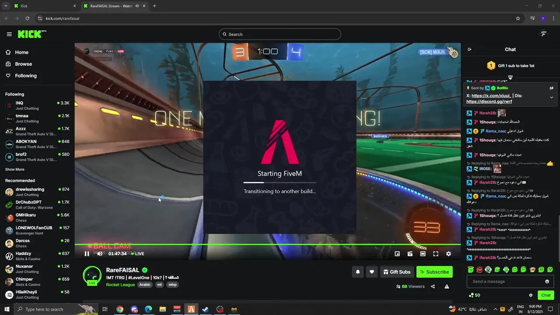Mute RareFAISAL tab audio icon

pyautogui.click(x=137, y=6)
